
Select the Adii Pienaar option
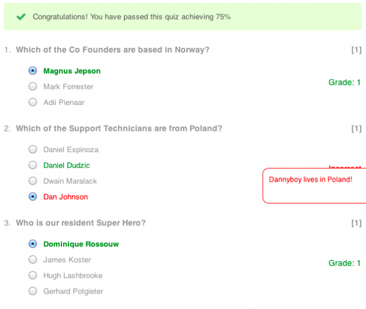[32, 102]
